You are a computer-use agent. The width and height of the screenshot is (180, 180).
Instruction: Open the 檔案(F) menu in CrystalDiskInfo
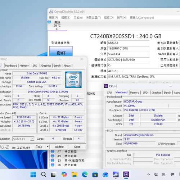pos(54,18)
